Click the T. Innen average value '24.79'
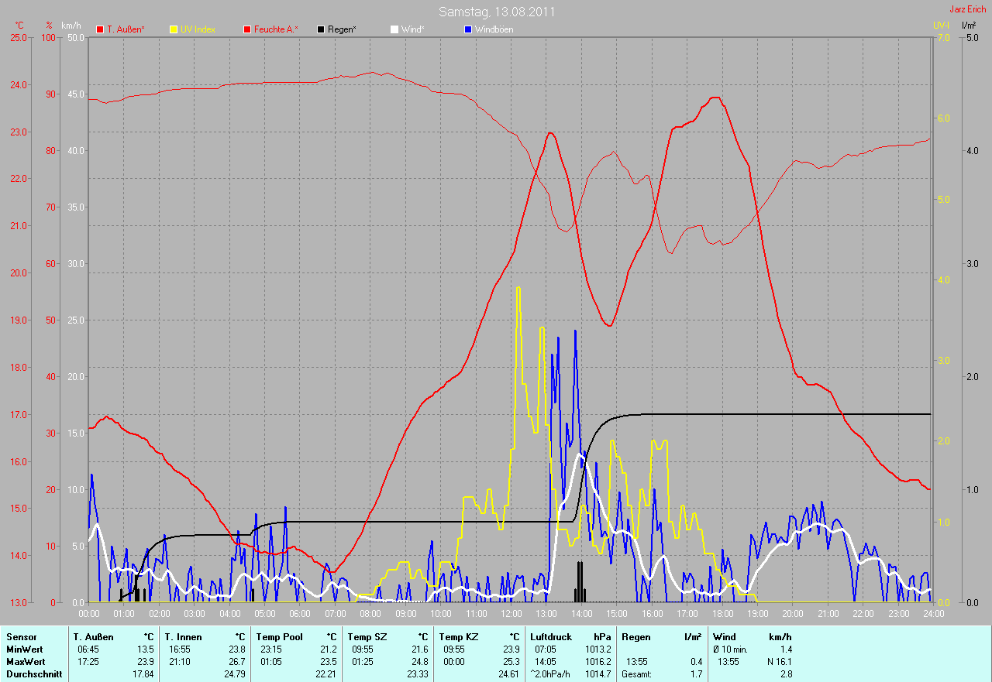 pos(234,674)
